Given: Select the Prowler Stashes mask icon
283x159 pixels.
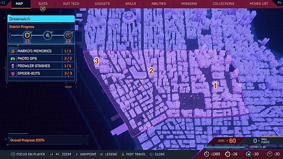Looking at the screenshot, I should (x=12, y=66).
